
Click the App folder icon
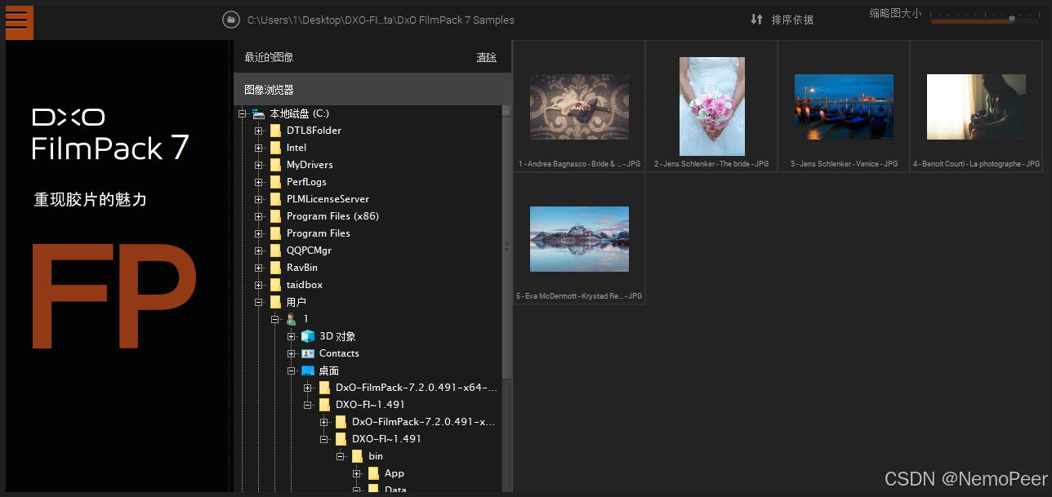(x=373, y=473)
